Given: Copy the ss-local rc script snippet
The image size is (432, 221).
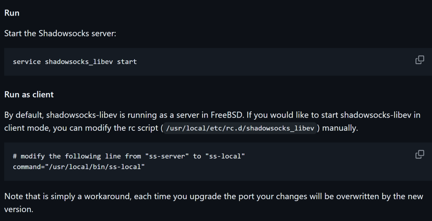Looking at the screenshot, I should [419, 154].
